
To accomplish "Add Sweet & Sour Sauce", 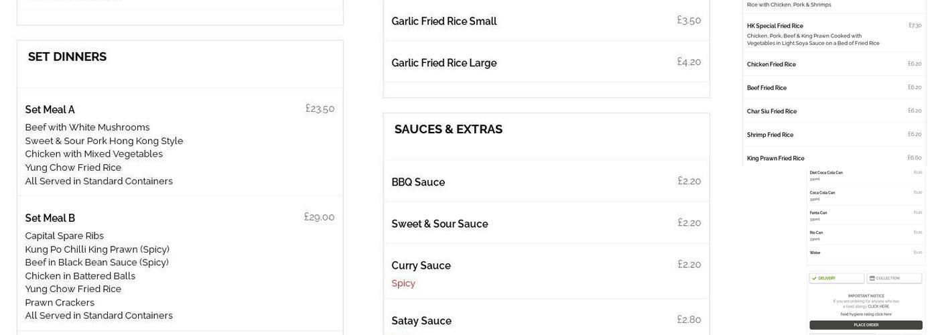I will point(546,224).
